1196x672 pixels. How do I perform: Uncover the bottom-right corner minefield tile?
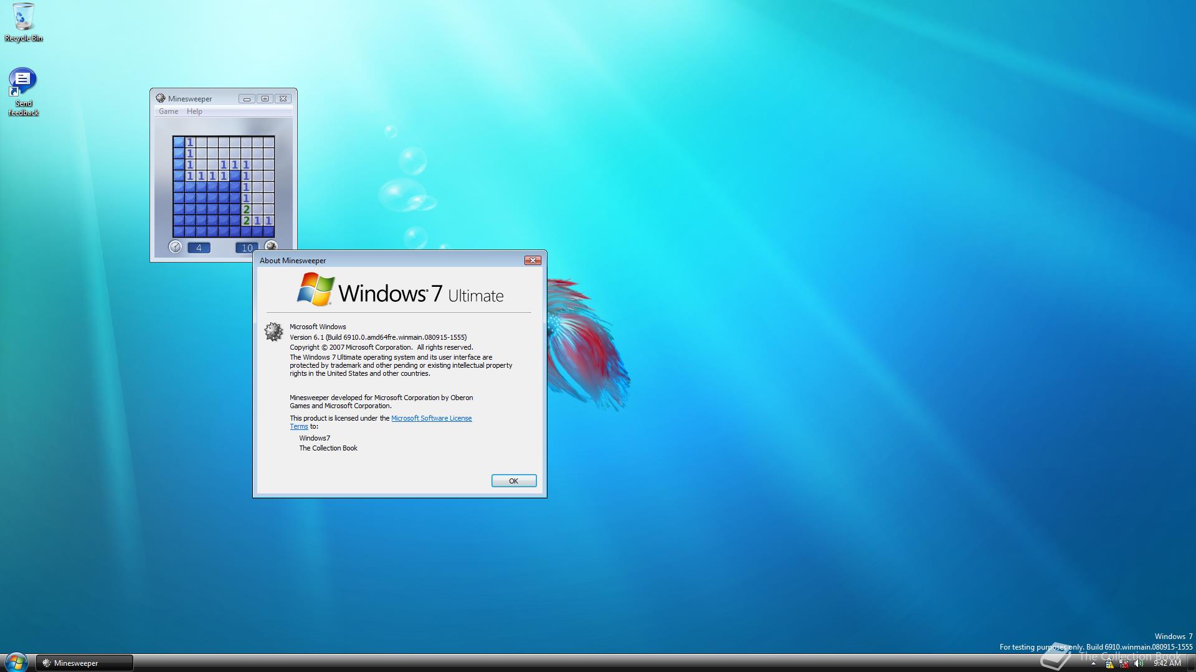[x=268, y=231]
